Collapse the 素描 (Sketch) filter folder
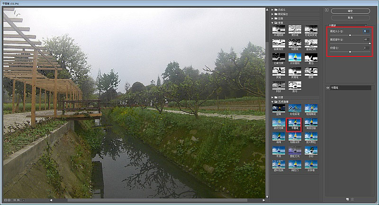Image resolution: width=379 pixels, height=205 pixels. click(272, 23)
